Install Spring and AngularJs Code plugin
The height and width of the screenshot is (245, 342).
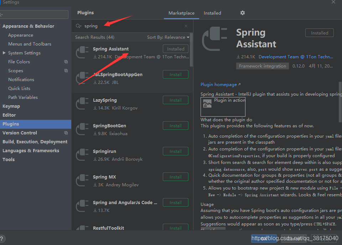(x=176, y=203)
